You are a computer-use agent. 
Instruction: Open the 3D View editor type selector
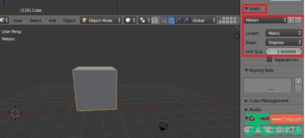pyautogui.click(x=4, y=20)
